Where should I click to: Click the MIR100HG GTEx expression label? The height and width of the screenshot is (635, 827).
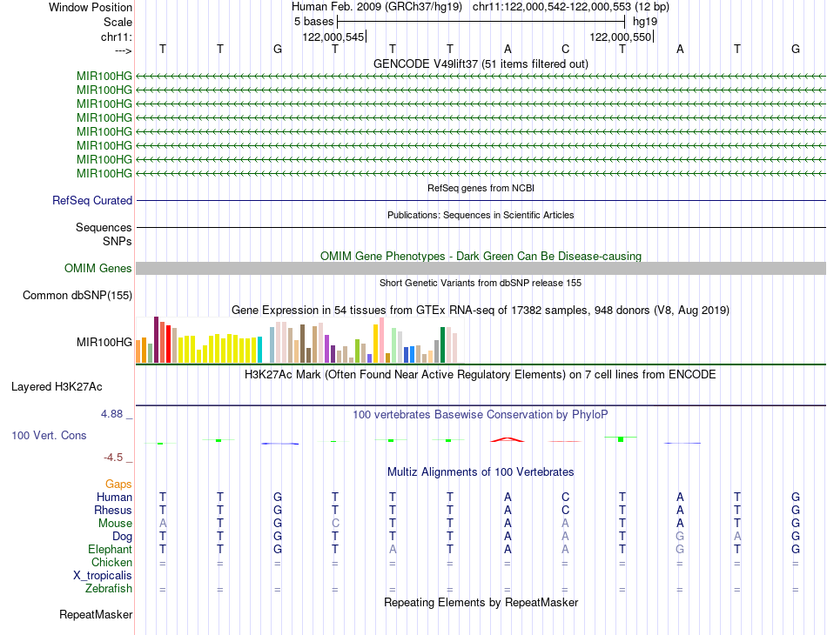click(x=104, y=342)
